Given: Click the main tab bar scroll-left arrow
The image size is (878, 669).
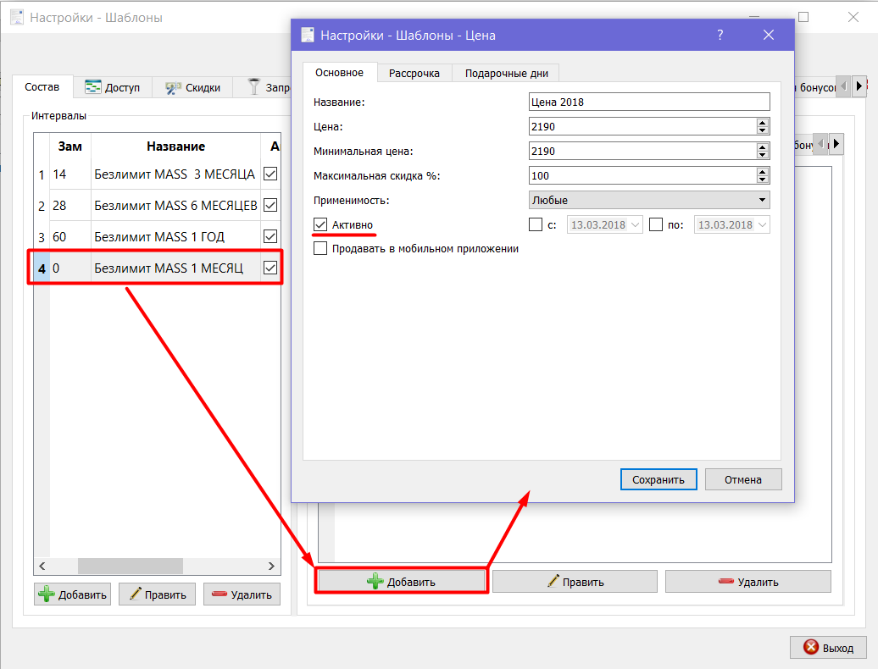Looking at the screenshot, I should pyautogui.click(x=844, y=86).
